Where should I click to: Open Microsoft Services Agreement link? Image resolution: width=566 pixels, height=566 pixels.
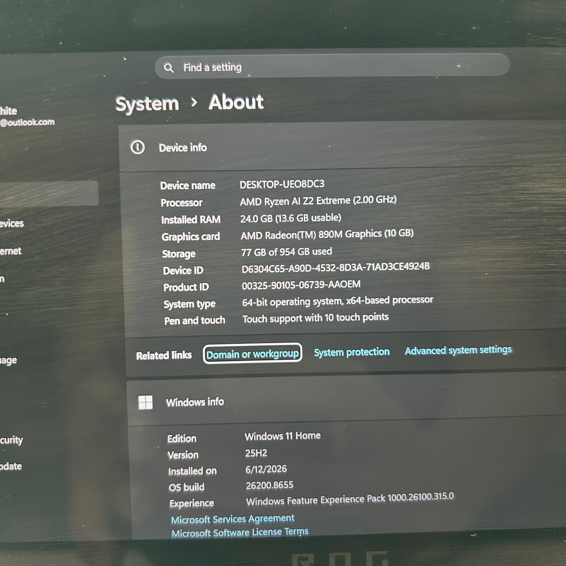click(x=233, y=519)
